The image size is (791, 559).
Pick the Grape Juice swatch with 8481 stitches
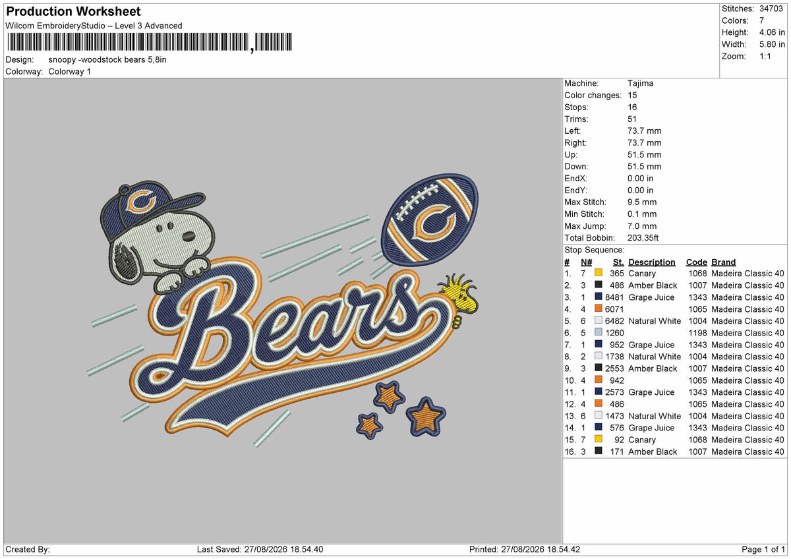click(599, 297)
